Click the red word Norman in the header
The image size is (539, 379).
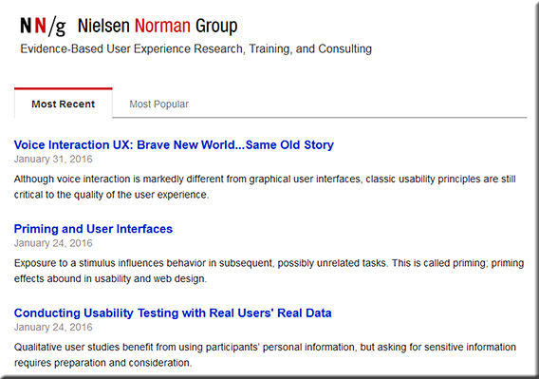(x=162, y=26)
